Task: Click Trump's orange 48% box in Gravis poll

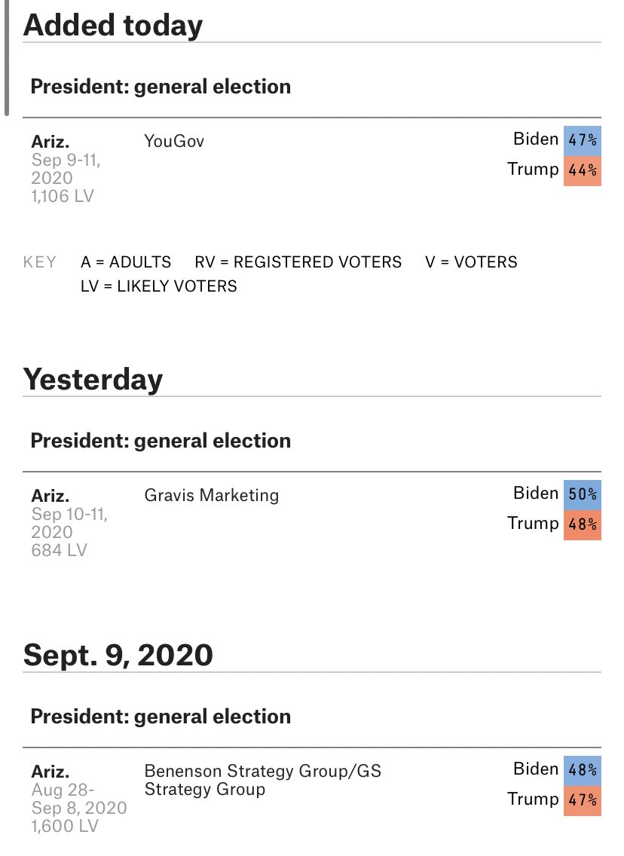Action: [x=582, y=524]
